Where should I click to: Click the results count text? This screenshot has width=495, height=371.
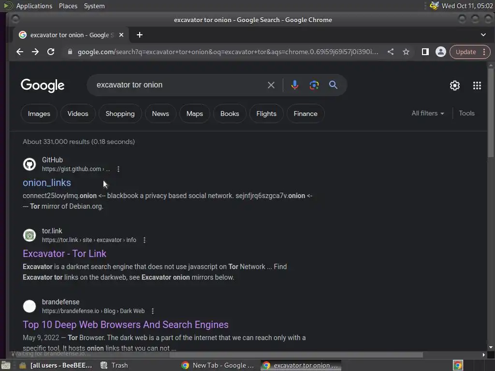click(x=79, y=142)
